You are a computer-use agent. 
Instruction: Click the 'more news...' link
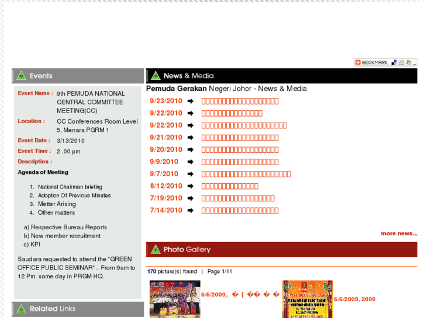pyautogui.click(x=399, y=233)
